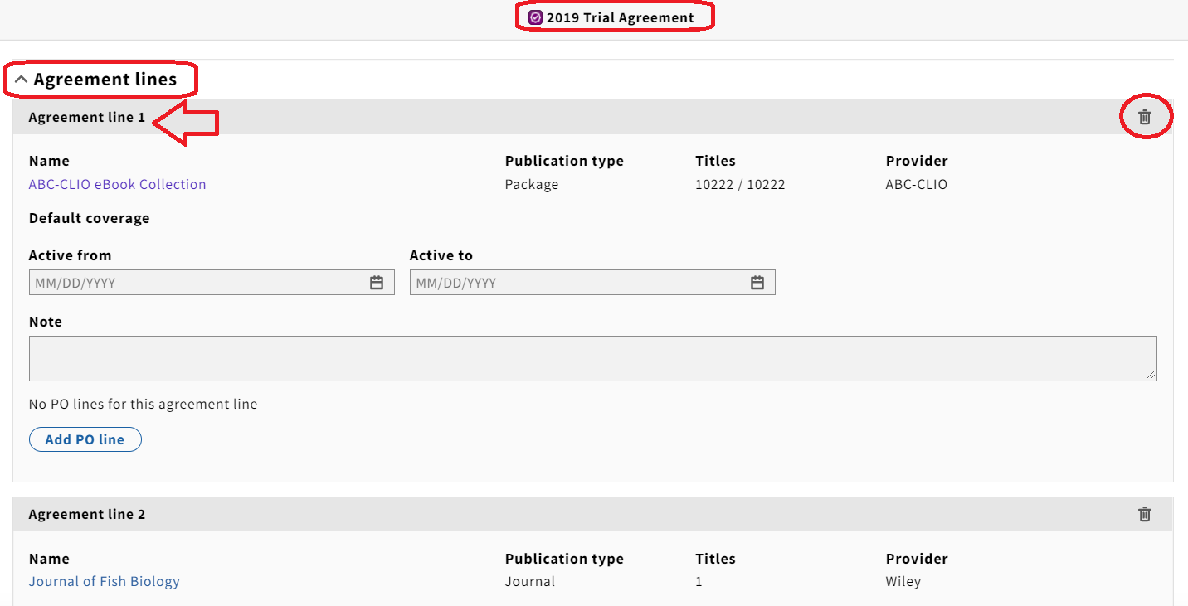Select the Wiley provider value

903,581
